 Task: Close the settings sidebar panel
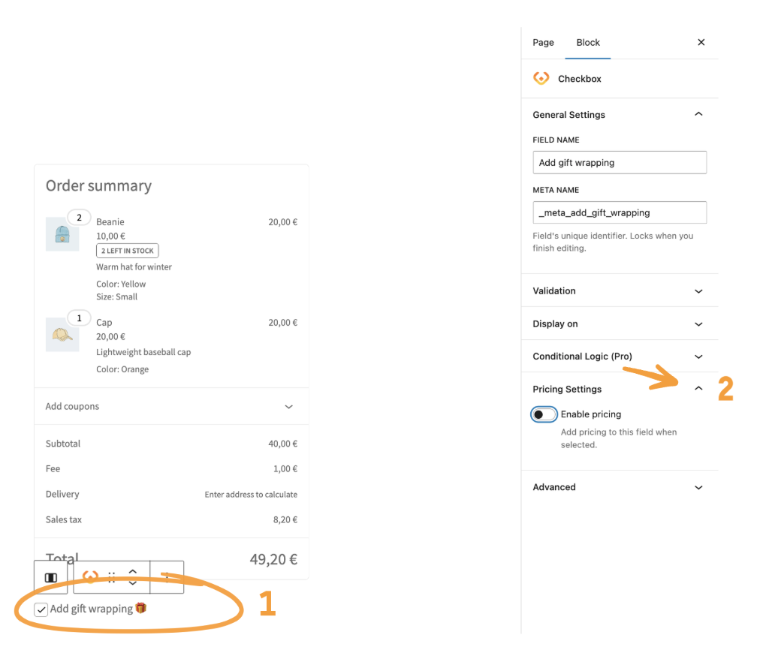[x=701, y=43]
